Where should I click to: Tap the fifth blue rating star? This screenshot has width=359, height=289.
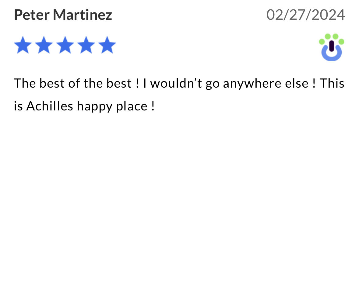tap(107, 45)
